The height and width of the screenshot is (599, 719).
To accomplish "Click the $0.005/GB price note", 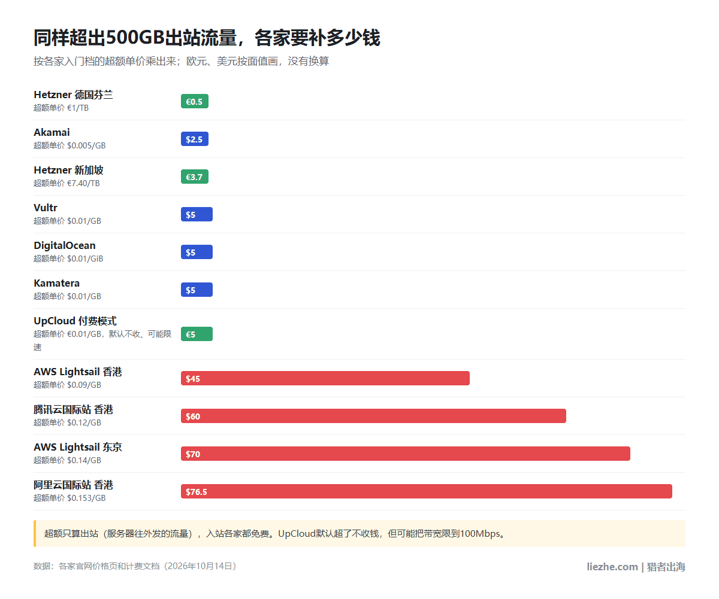I will [x=70, y=145].
